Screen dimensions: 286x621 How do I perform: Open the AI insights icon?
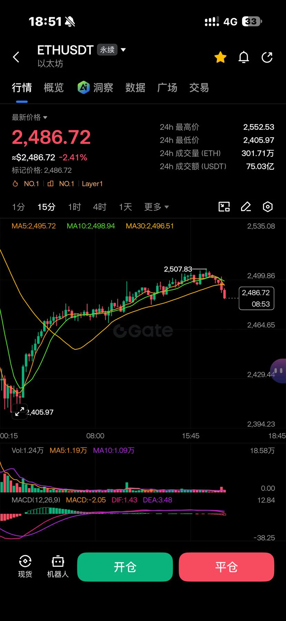pyautogui.click(x=84, y=87)
